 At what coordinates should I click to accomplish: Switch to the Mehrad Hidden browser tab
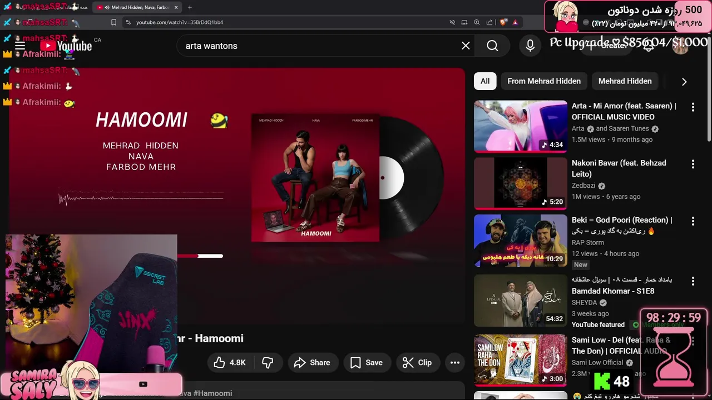click(x=136, y=7)
